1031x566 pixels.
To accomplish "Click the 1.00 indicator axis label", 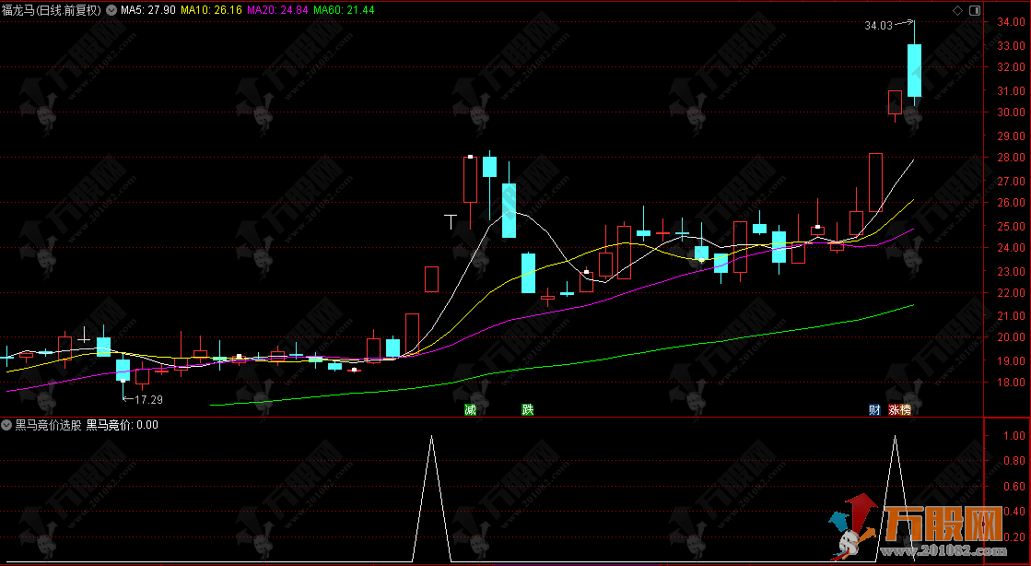I will pos(1014,436).
